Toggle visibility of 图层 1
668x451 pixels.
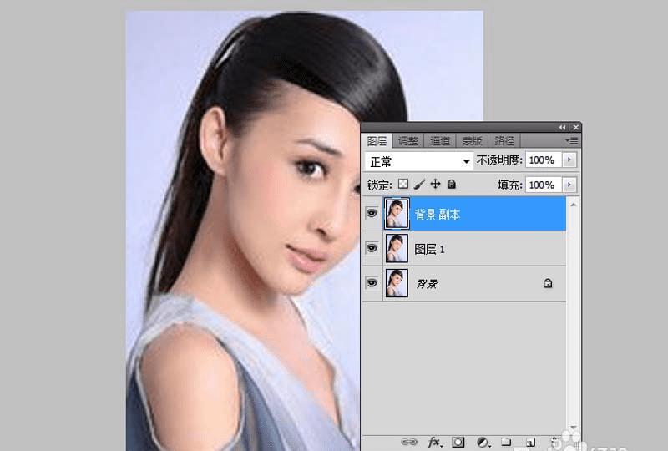372,248
